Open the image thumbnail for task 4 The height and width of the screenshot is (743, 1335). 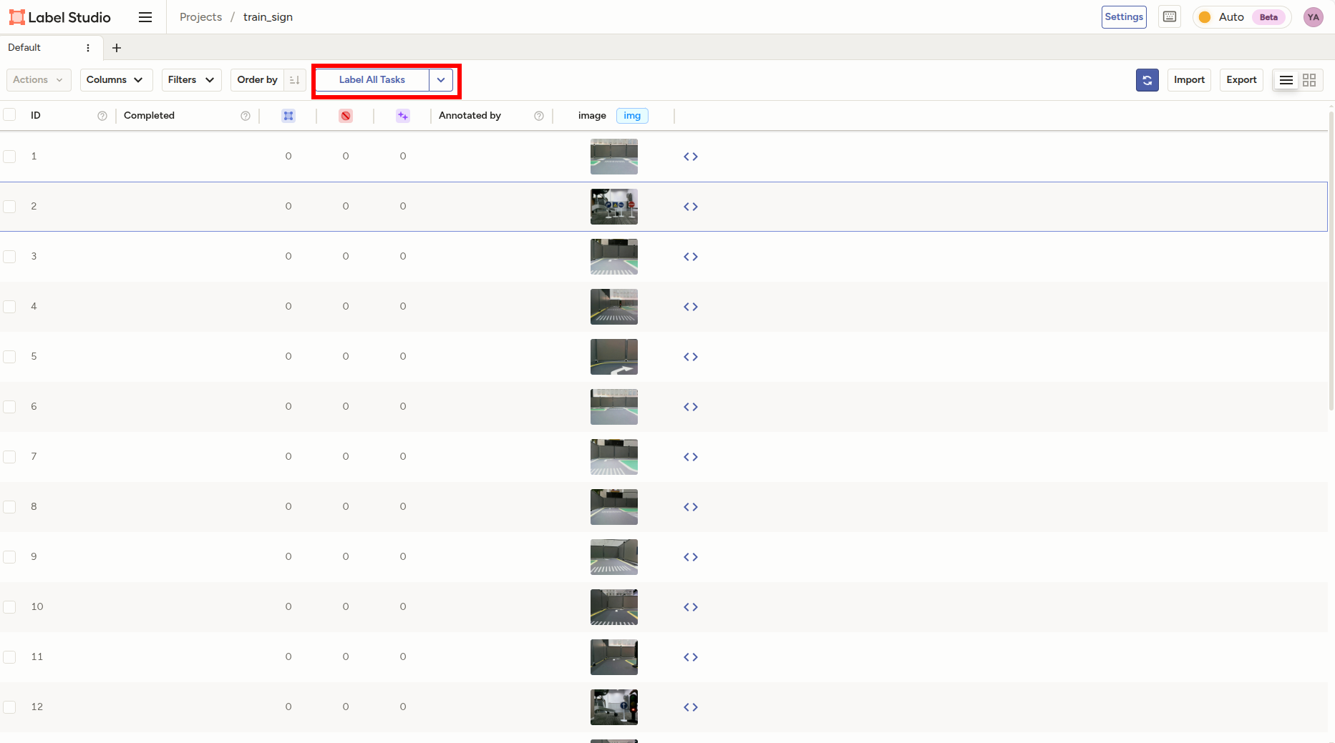(613, 307)
